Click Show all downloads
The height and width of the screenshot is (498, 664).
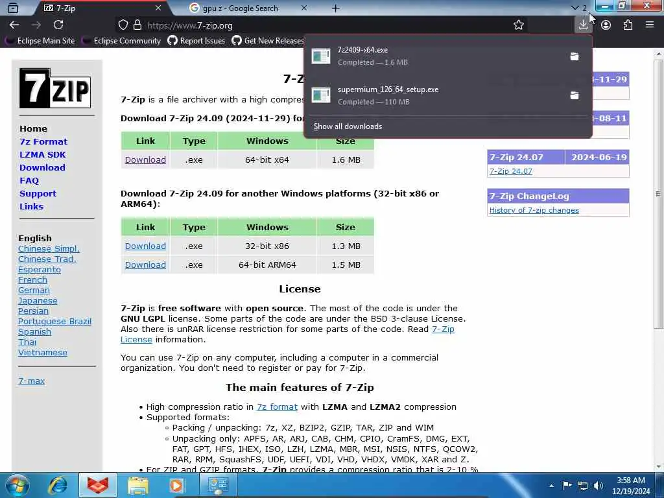348,126
